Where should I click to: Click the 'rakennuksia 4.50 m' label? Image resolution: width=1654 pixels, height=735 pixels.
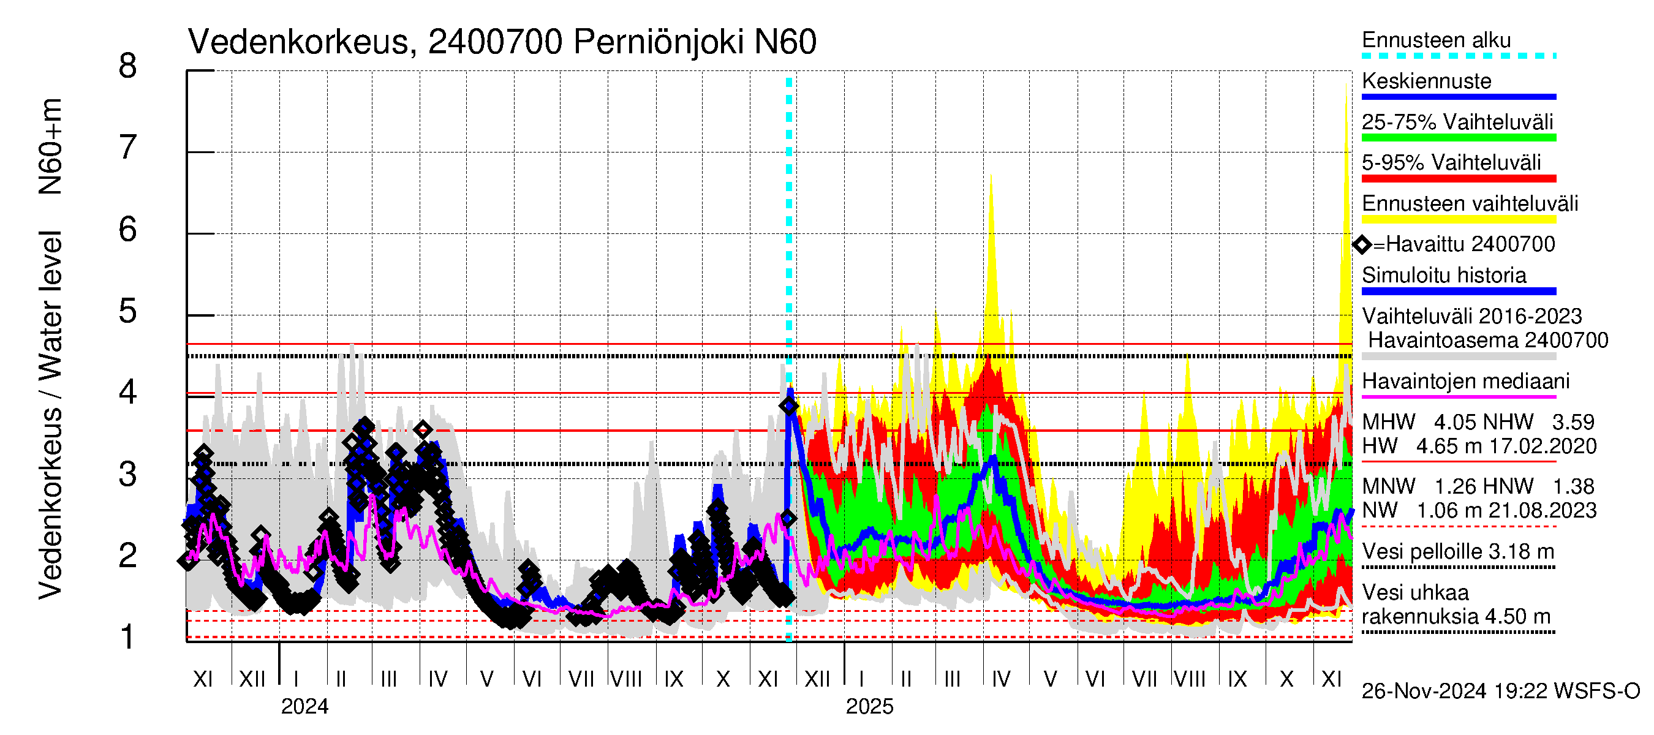coord(1456,616)
